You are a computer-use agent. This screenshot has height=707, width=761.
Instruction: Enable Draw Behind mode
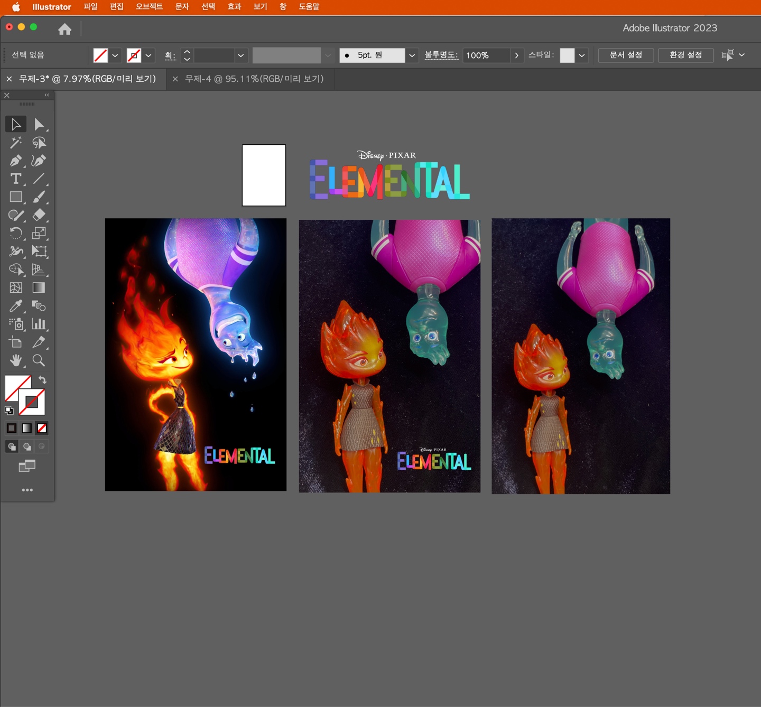[27, 446]
